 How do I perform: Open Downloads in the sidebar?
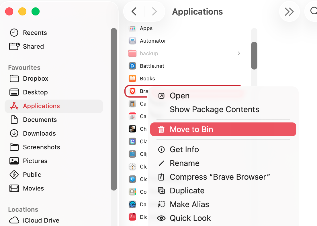(54, 133)
